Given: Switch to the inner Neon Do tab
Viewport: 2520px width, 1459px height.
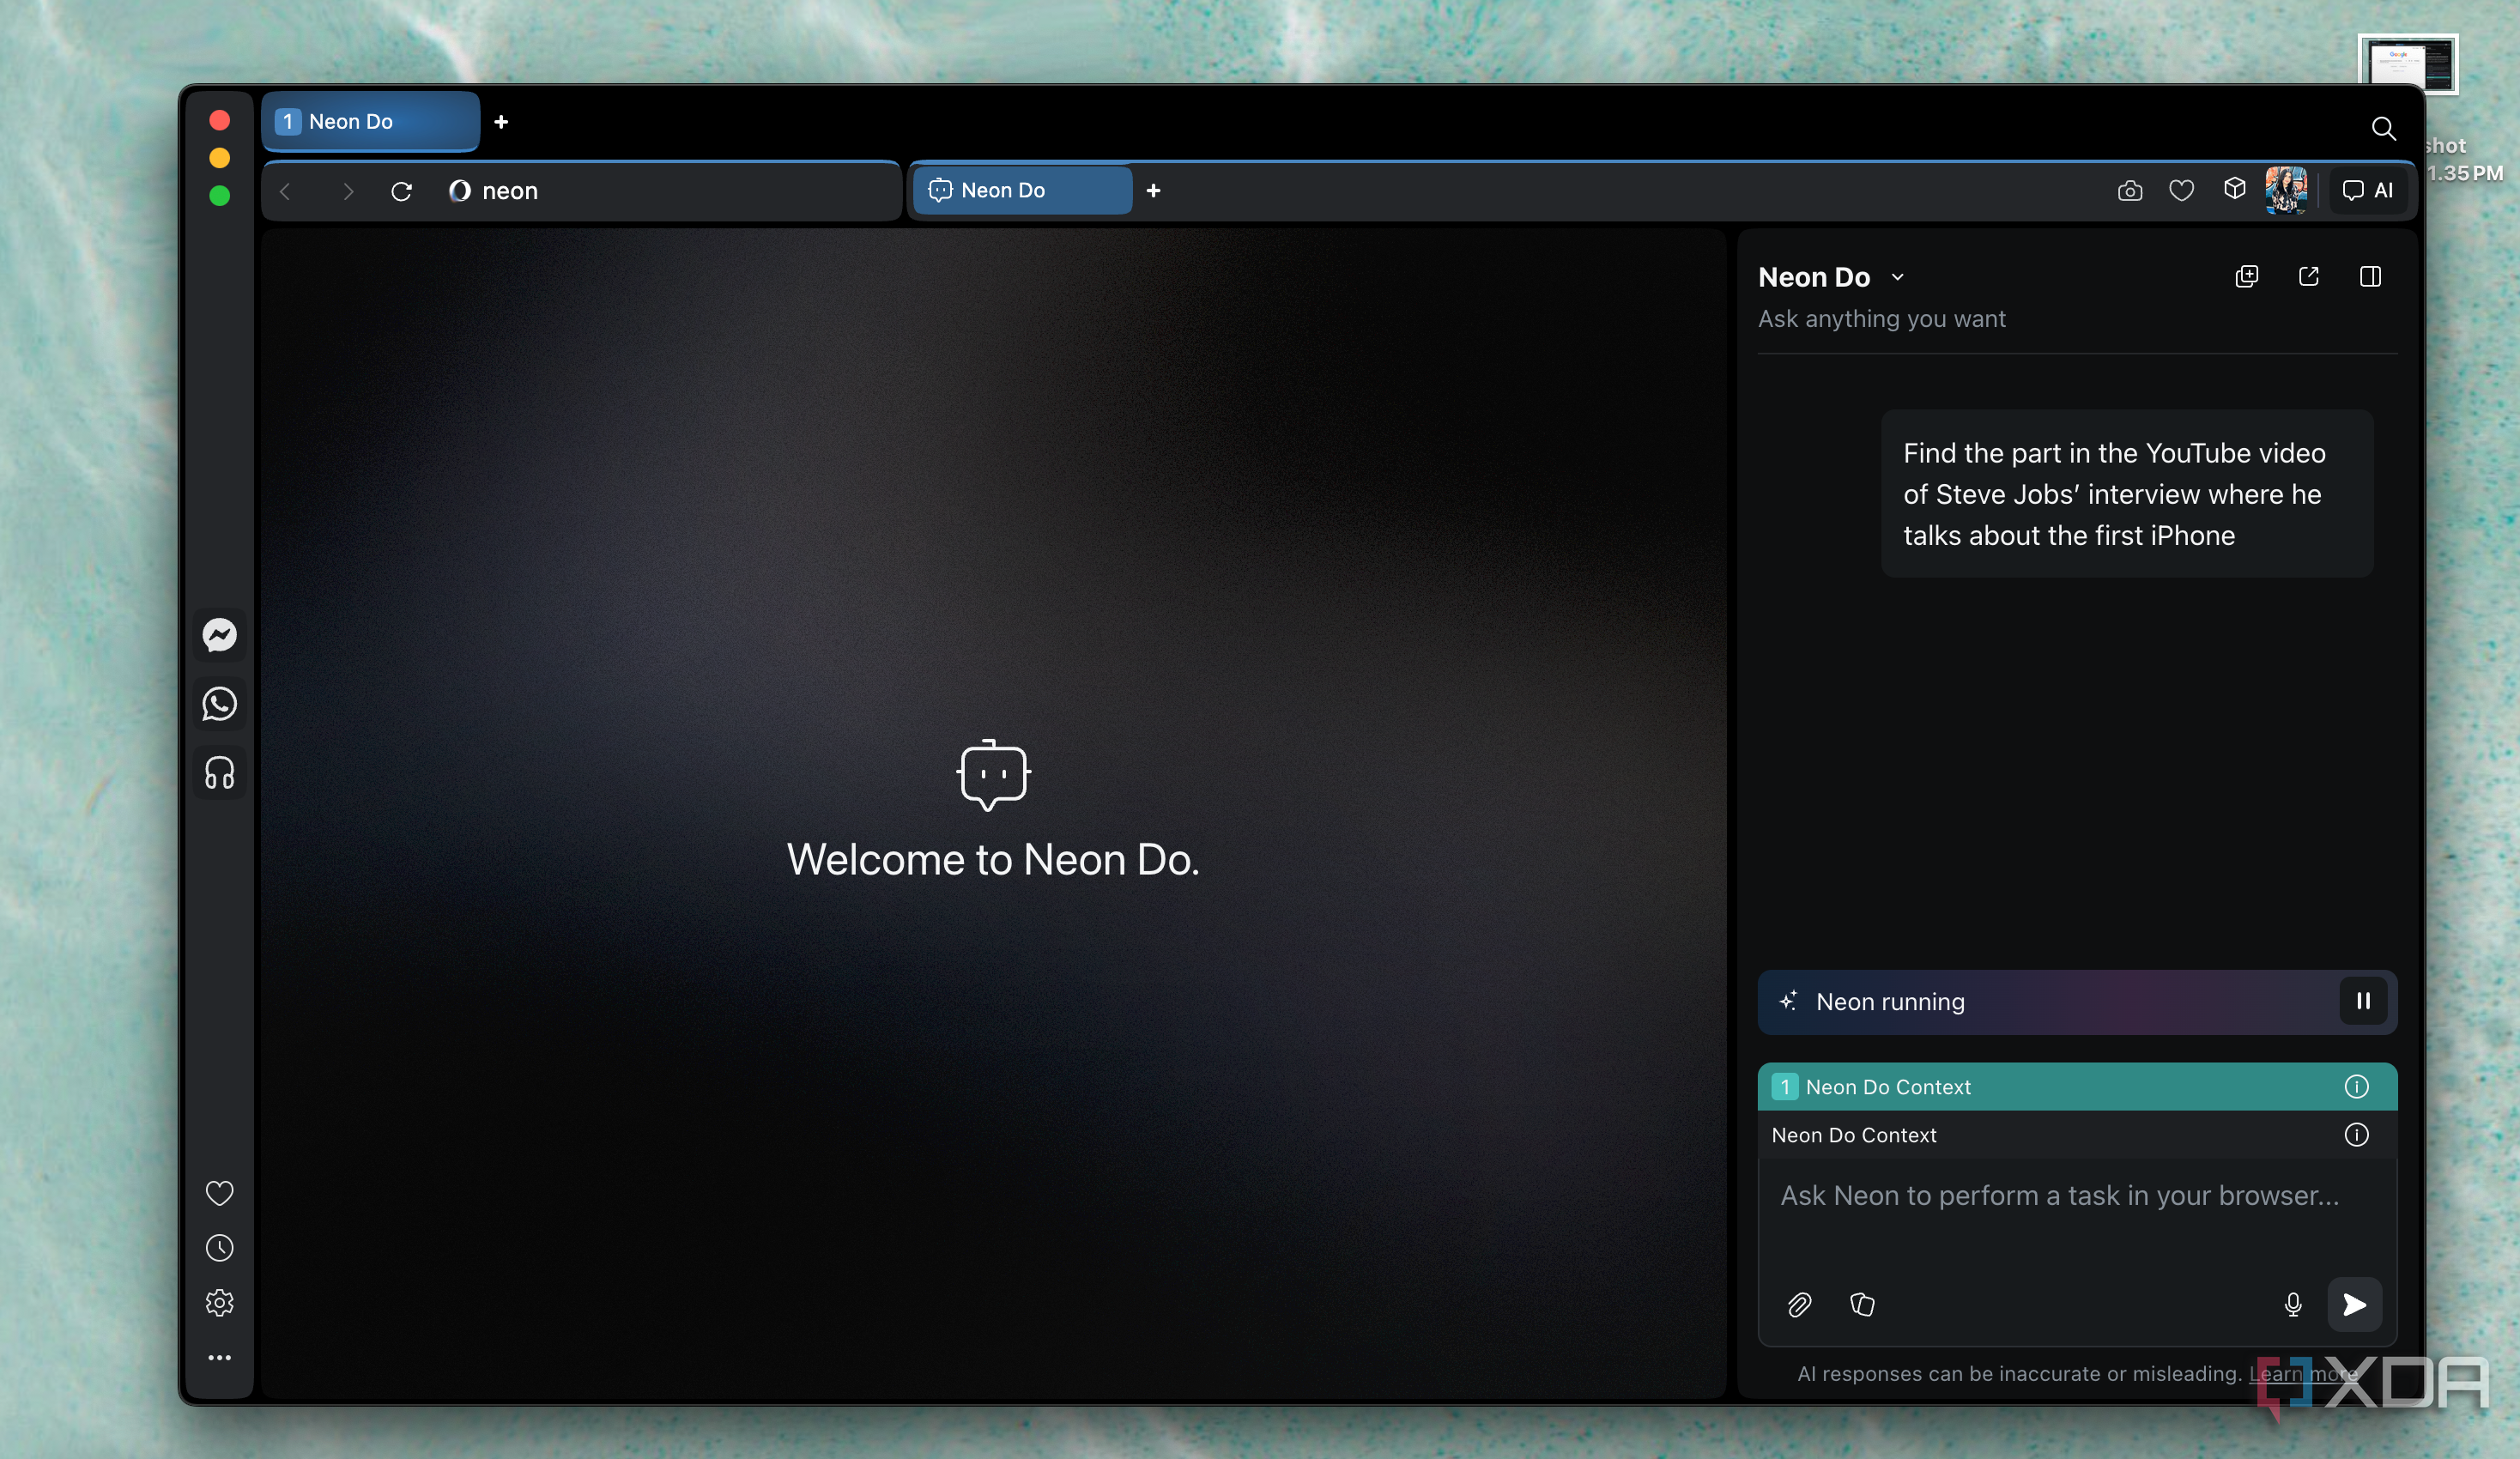Looking at the screenshot, I should pyautogui.click(x=1023, y=190).
